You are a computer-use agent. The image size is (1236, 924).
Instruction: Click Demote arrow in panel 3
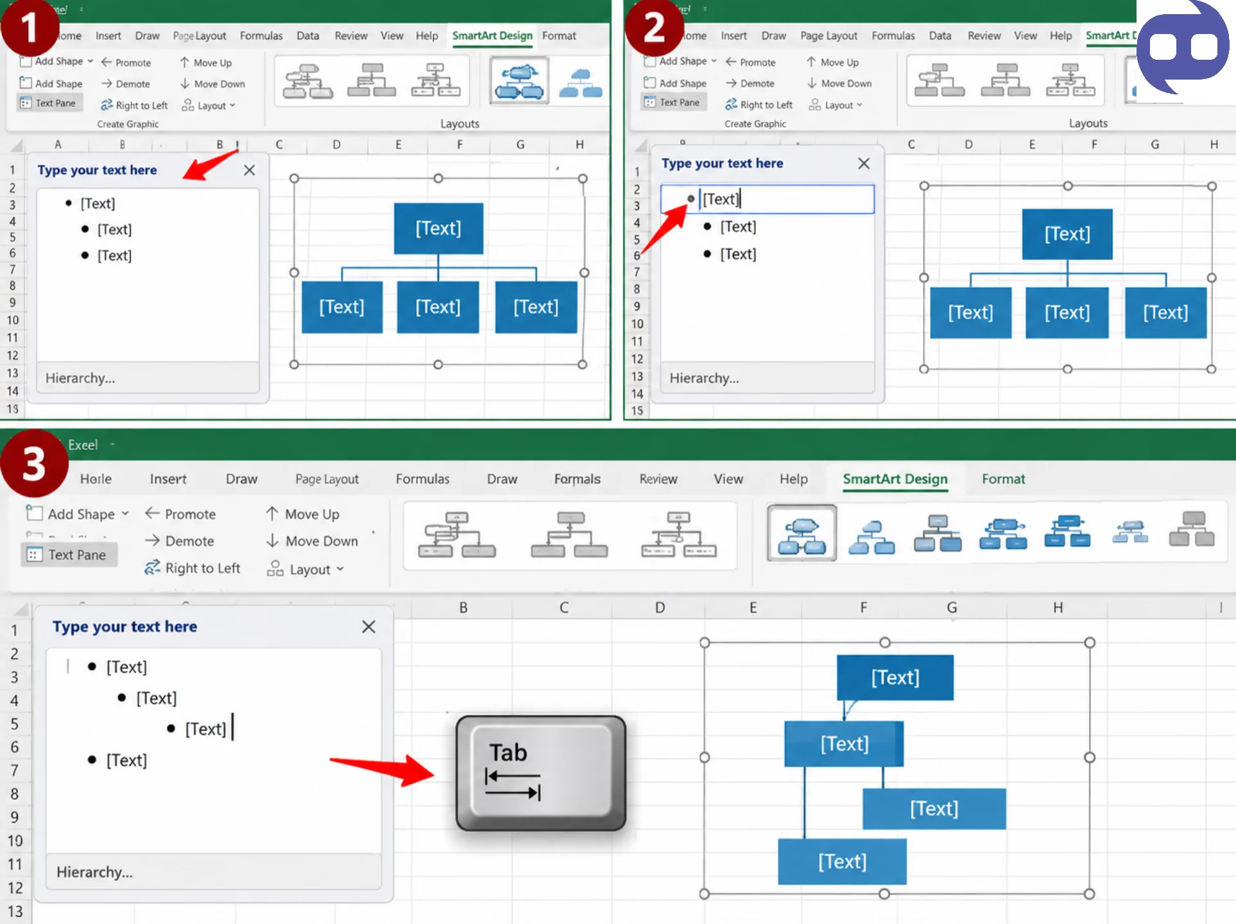click(179, 541)
